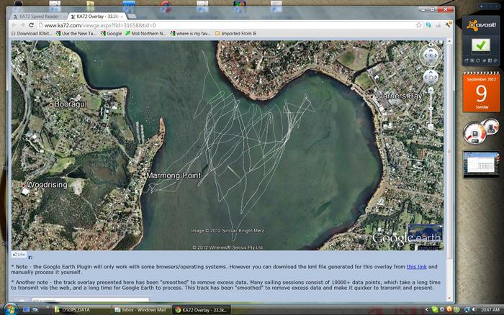Viewport: 504px width, 315px height.
Task: Click the address bar URL field
Action: [x=216, y=24]
